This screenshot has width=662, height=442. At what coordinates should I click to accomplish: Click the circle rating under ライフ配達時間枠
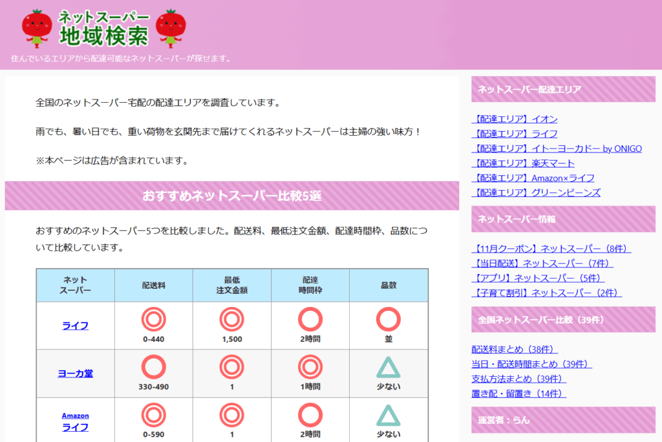coord(309,321)
